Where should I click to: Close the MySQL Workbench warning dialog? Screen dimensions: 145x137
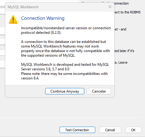[x=110, y=7]
